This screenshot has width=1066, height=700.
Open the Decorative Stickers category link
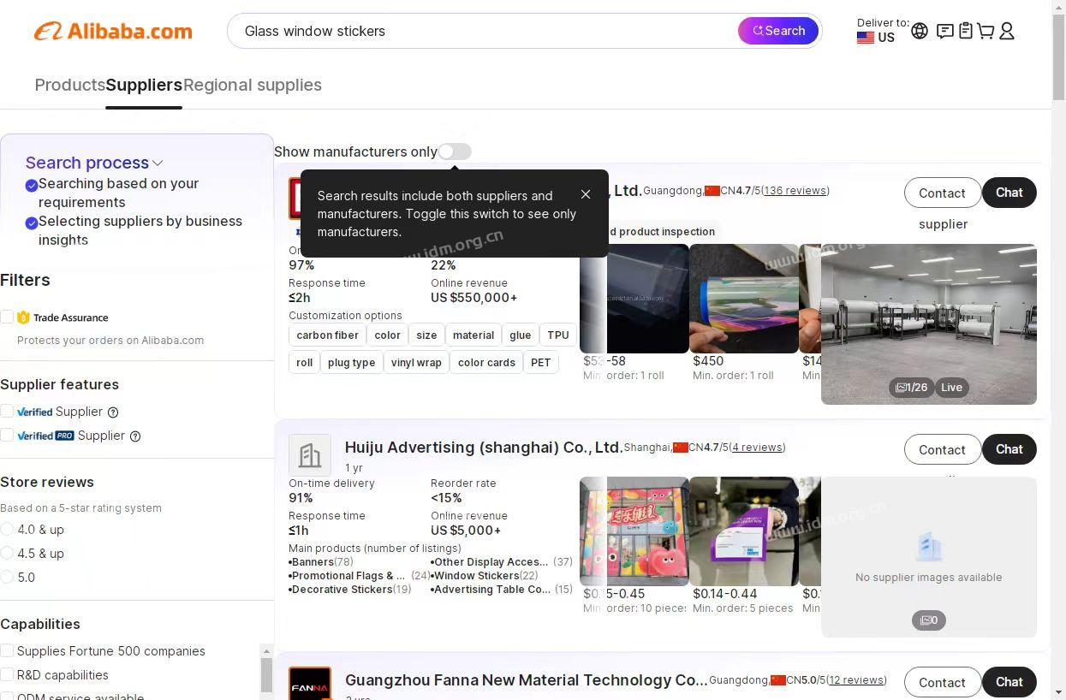342,590
